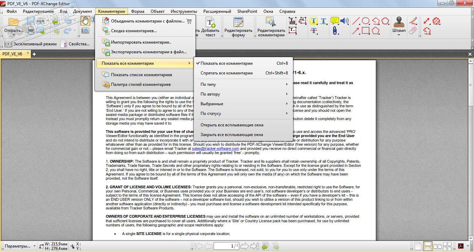The height and width of the screenshot is (252, 474).
Task: Select the Pencil drawing tool
Action: [413, 21]
